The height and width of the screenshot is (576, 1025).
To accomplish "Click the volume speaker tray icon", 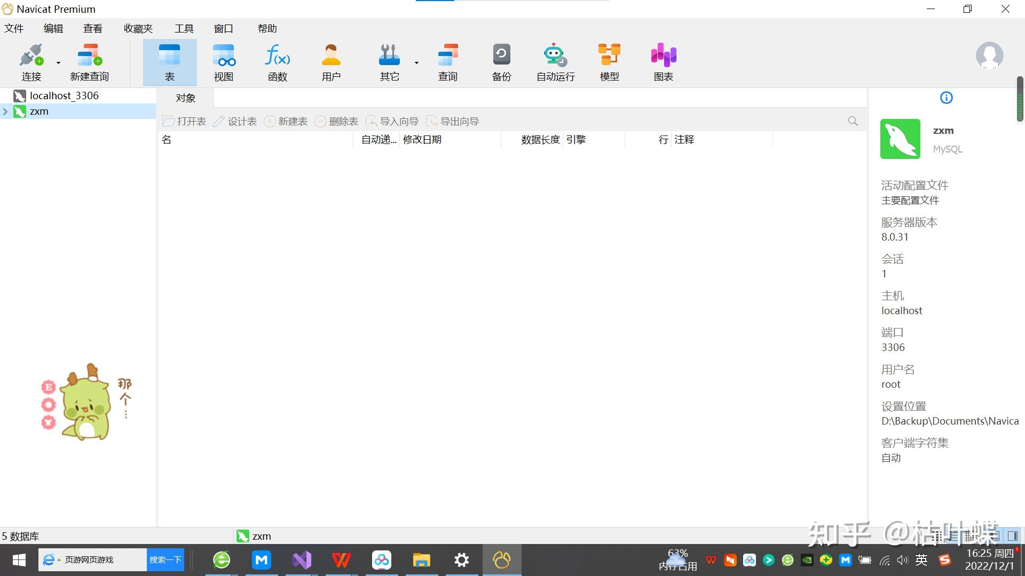I will (902, 560).
